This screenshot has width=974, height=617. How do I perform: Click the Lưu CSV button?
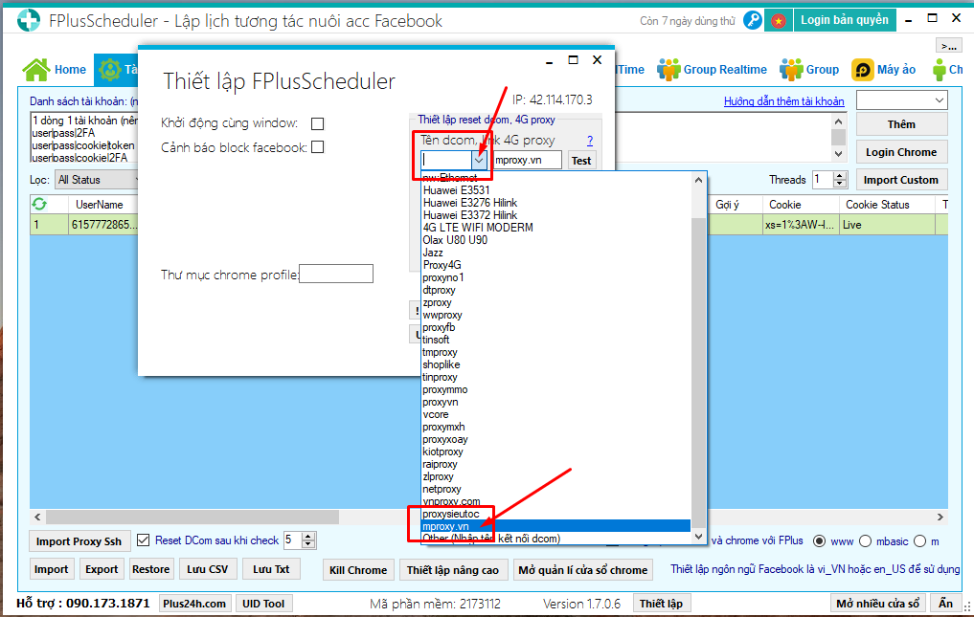208,569
